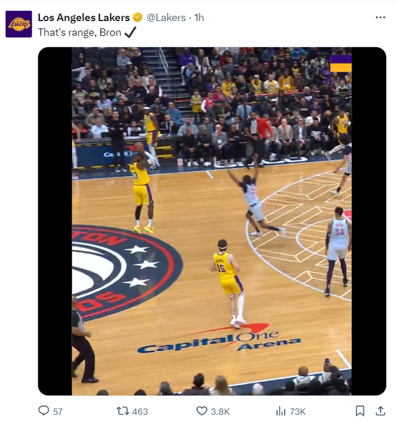Viewport: 397px width, 421px height.
Task: Play the LeBron three-pointer video
Action: pos(212,221)
